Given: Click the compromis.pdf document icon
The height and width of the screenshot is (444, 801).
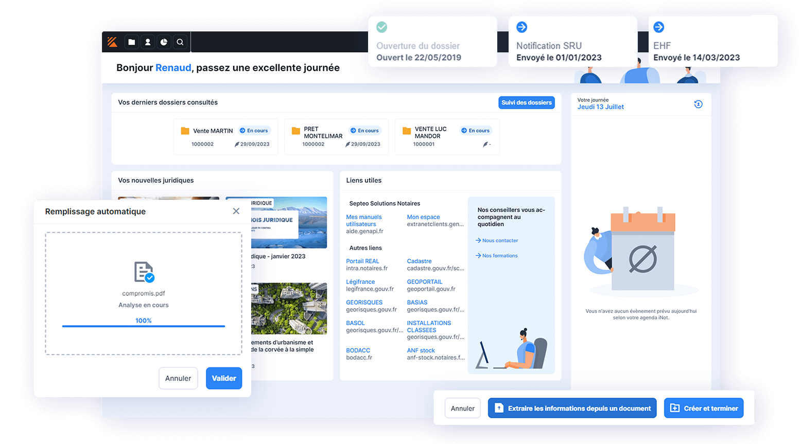Looking at the screenshot, I should click(x=144, y=272).
